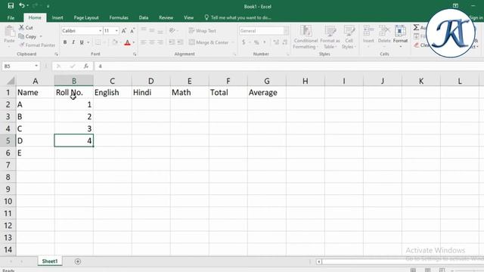This screenshot has width=484, height=272.
Task: Apply the red font color
Action: tap(127, 42)
